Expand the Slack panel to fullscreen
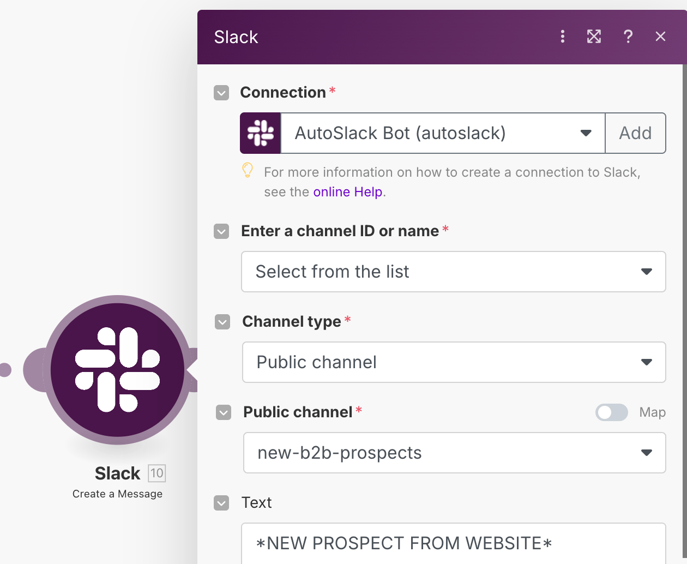 594,37
